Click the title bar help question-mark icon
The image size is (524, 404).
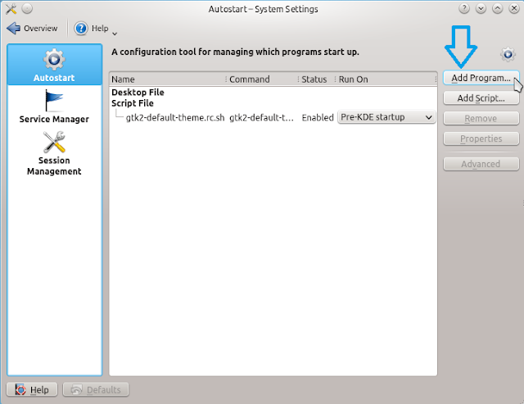tap(464, 9)
